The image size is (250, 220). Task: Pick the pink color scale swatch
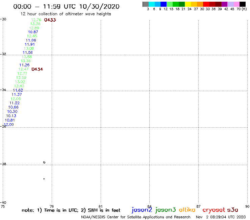pyautogui.click(x=236, y=4)
